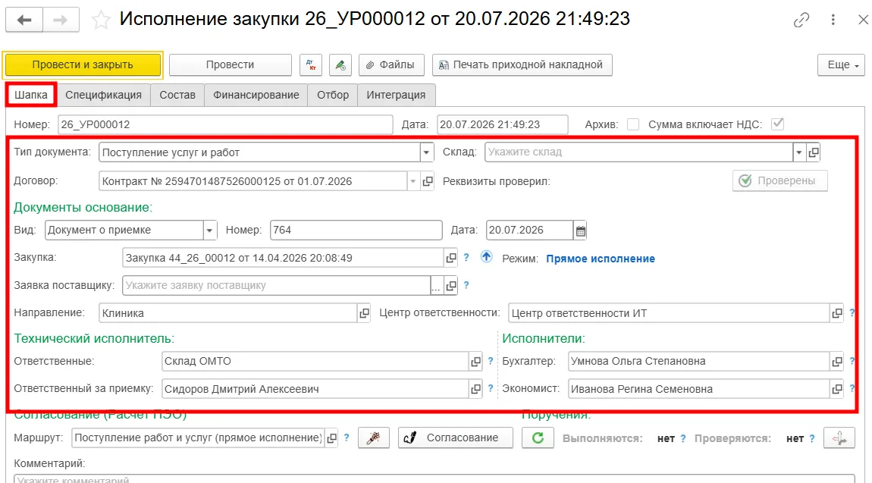Viewport: 872px width, 483px height.
Task: Expand the Тип документа dropdown
Action: (x=427, y=152)
